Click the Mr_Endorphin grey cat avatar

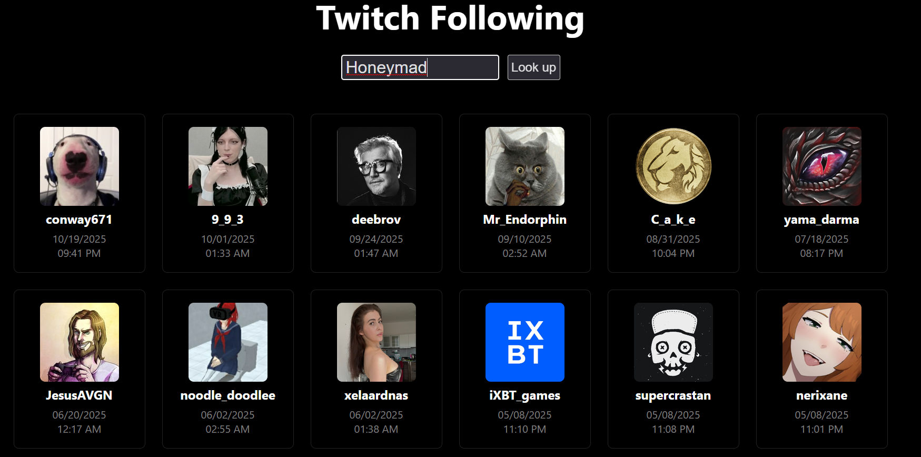pyautogui.click(x=525, y=166)
